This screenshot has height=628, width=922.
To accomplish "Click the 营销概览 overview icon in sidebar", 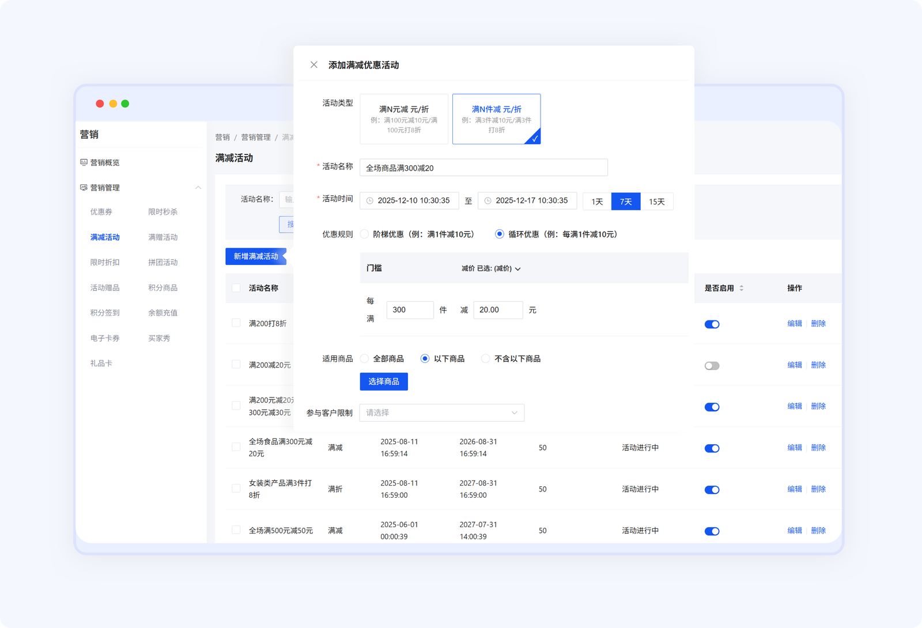I will click(84, 162).
